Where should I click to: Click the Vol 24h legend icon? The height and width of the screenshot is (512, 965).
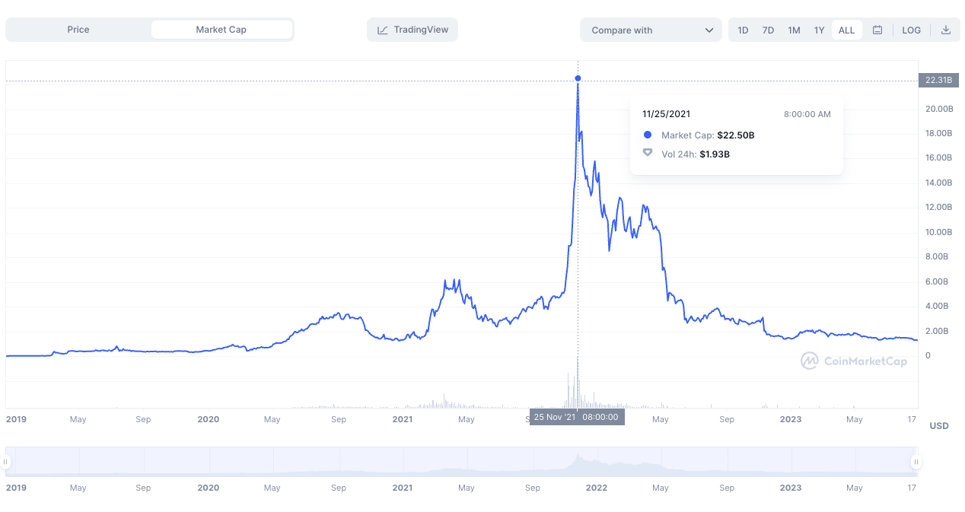(647, 153)
